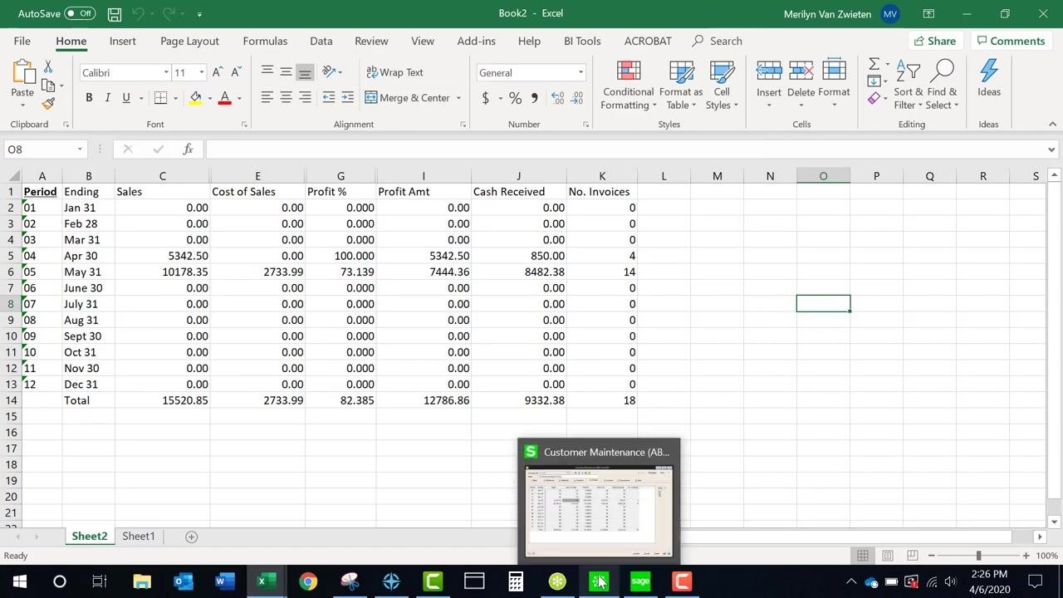The width and height of the screenshot is (1063, 598).
Task: Open the General number format dropdown
Action: click(x=580, y=73)
